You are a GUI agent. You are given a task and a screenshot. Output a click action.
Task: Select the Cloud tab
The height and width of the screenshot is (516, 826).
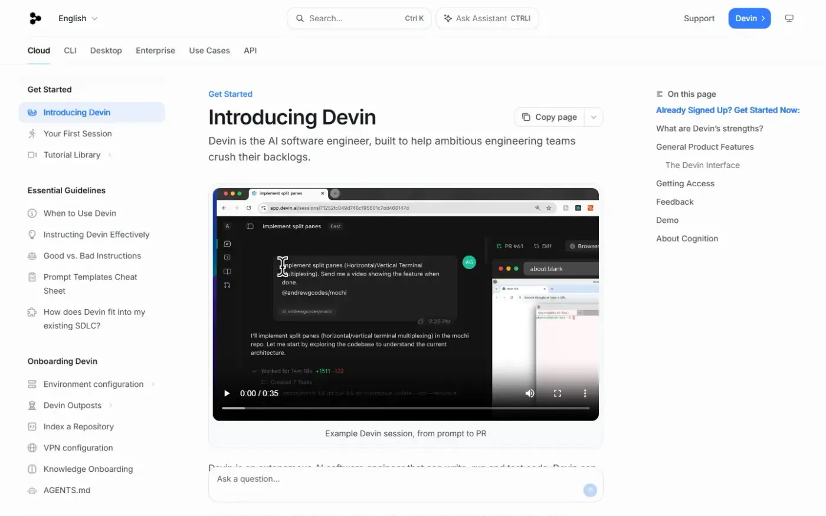coord(39,51)
